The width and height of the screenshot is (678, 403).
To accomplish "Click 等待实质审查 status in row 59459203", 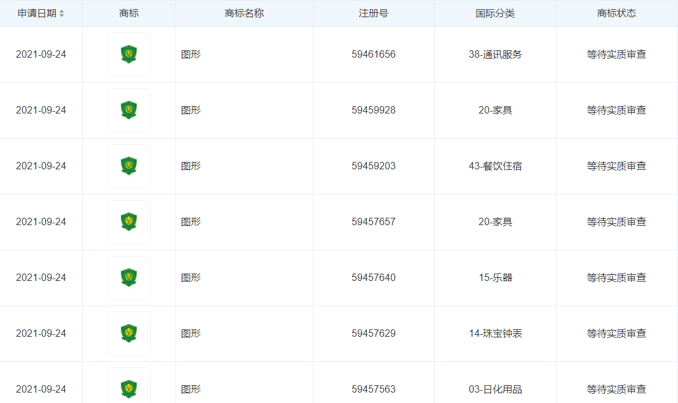I will 617,166.
